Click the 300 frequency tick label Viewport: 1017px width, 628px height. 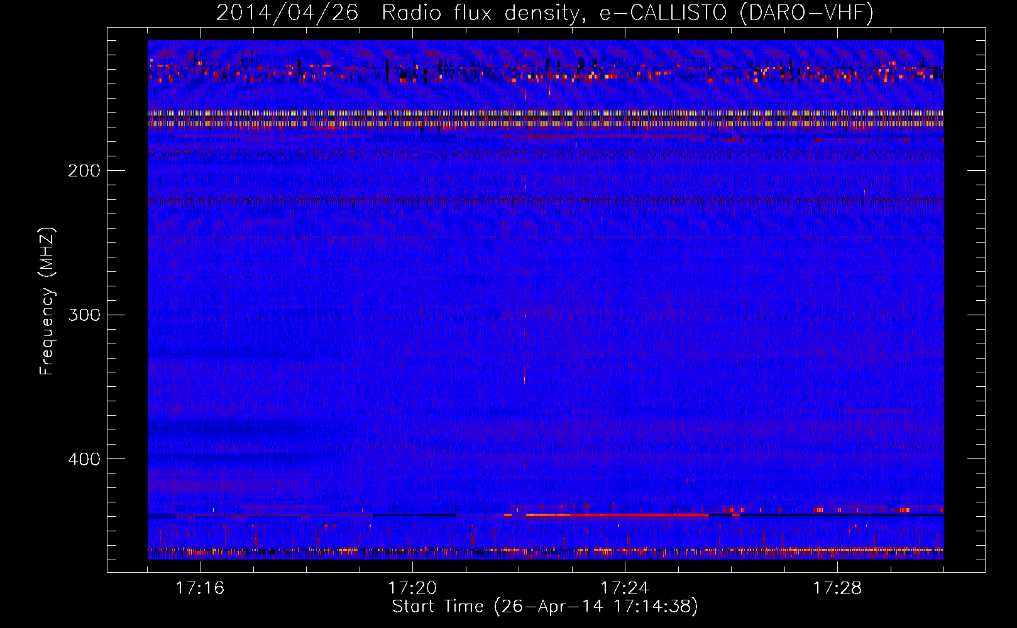(x=84, y=315)
